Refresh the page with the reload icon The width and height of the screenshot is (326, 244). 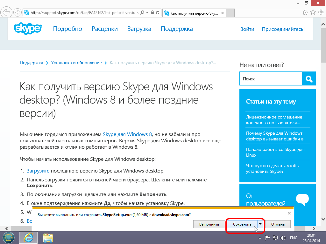158,13
